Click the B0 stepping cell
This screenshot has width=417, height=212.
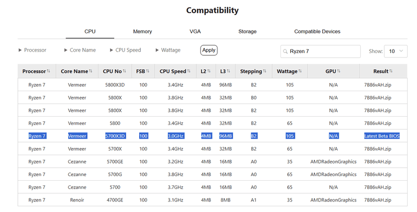[253, 98]
